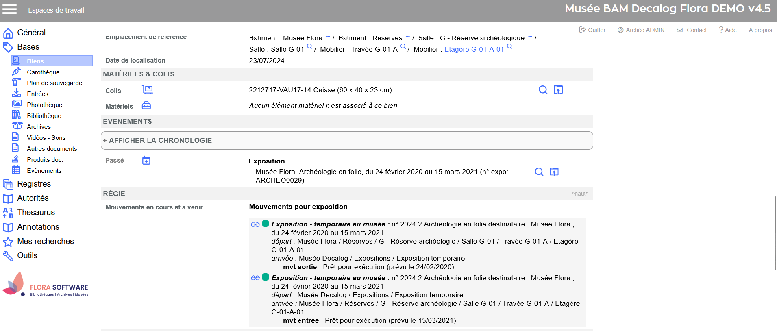This screenshot has width=777, height=331.
Task: Open the Caisse colis record export icon
Action: (x=558, y=90)
